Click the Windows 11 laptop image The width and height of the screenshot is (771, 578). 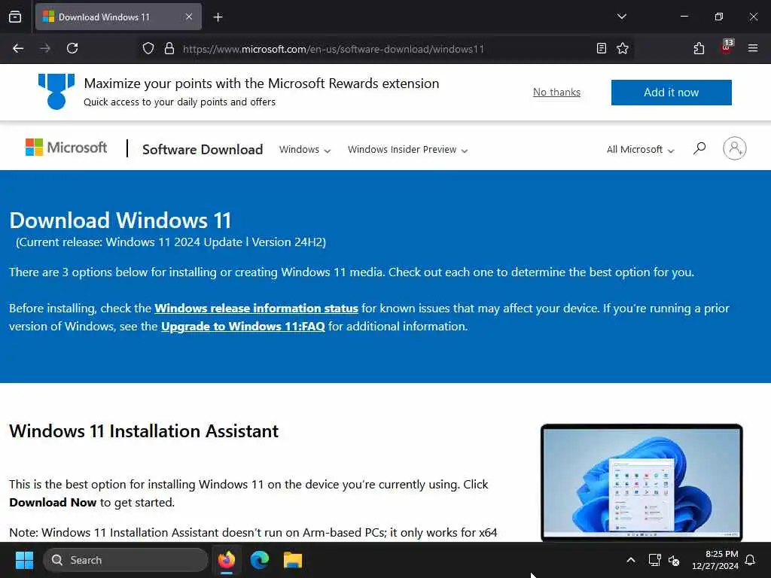click(641, 482)
